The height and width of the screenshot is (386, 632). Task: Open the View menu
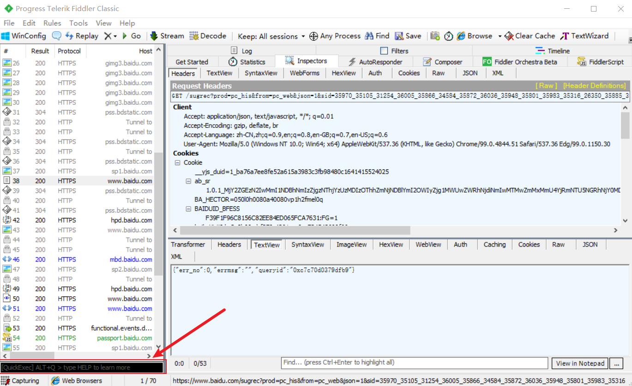point(103,23)
